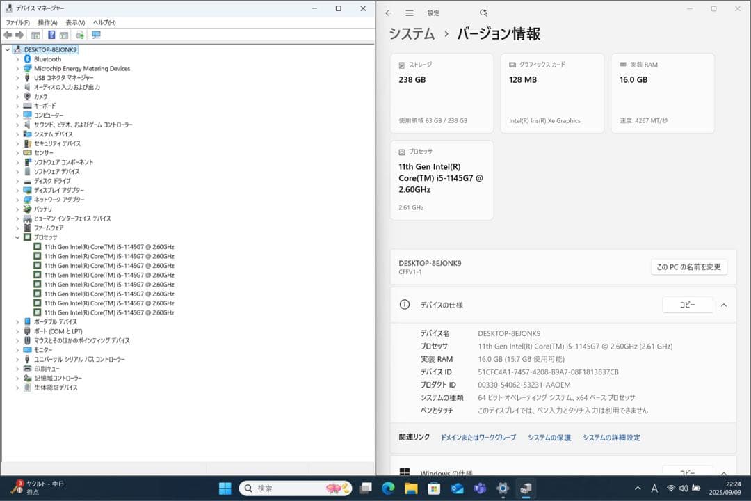The height and width of the screenshot is (501, 751).
Task: Click the search icon in Settings title bar
Action: coord(483,13)
